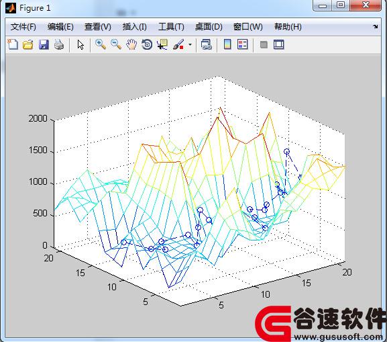Image resolution: width=387 pixels, height=342 pixels.
Task: Toggle the Data Cursor tool
Action: pos(162,45)
